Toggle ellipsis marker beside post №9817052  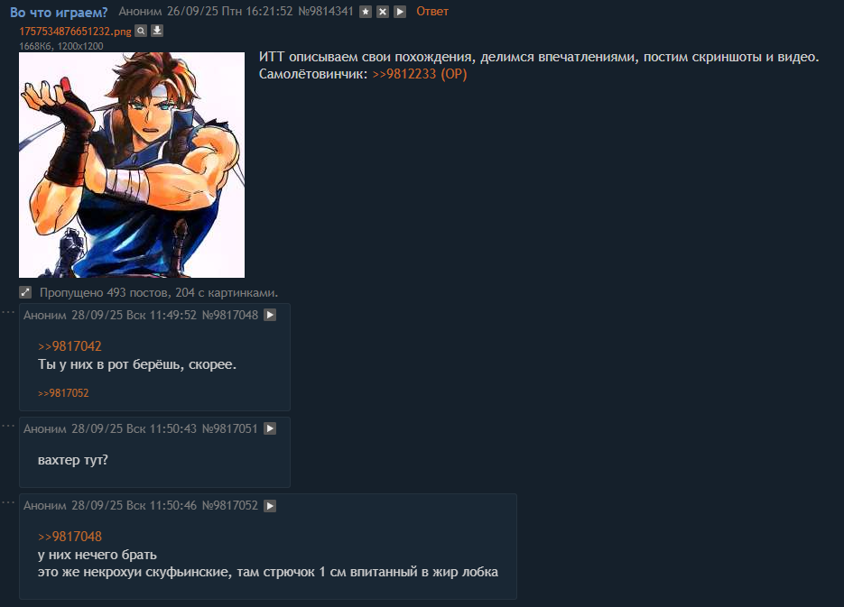[x=8, y=502]
